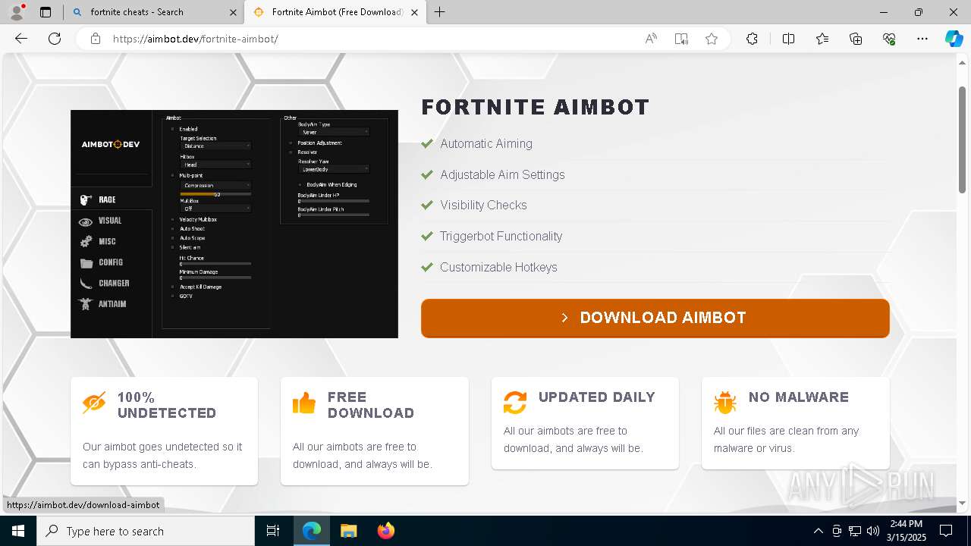Click text 'Our aimbot goes undetected so it'
The image size is (971, 546).
162,447
